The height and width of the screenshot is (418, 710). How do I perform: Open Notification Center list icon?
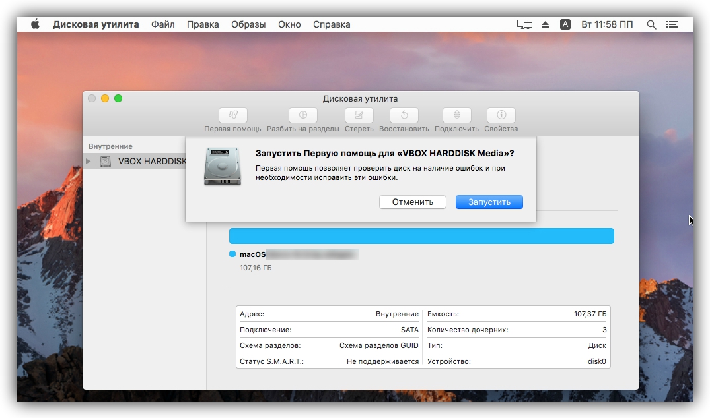click(672, 24)
